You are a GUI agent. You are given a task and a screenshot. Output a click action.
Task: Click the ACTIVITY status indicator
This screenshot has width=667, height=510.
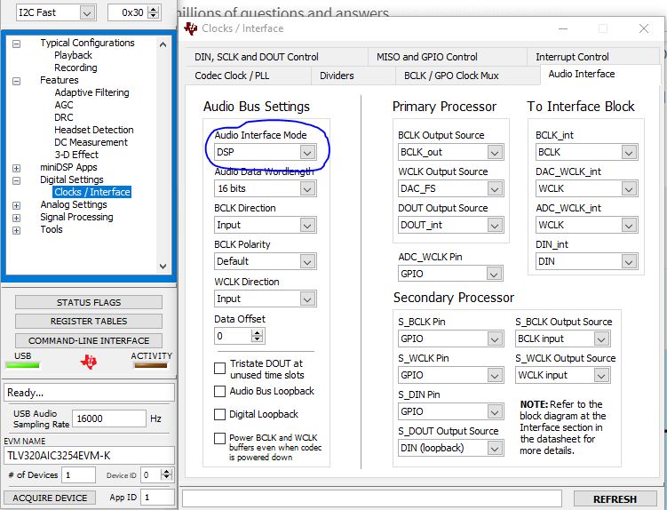pyautogui.click(x=150, y=364)
